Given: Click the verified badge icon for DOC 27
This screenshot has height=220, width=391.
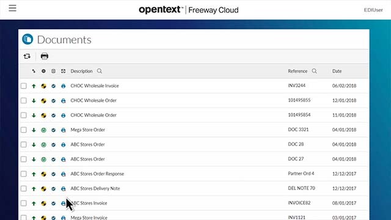Looking at the screenshot, I should click(53, 159).
